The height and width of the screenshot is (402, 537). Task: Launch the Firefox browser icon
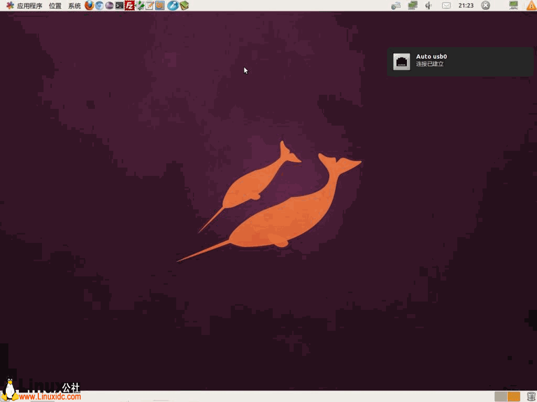coord(89,6)
